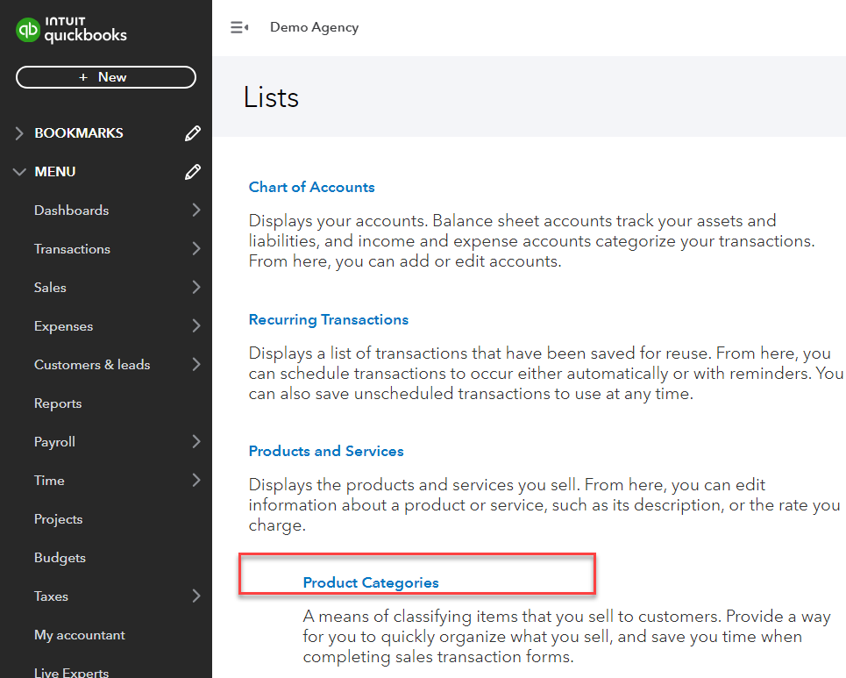Open Recurring Transactions
This screenshot has height=678, width=846.
(x=329, y=319)
